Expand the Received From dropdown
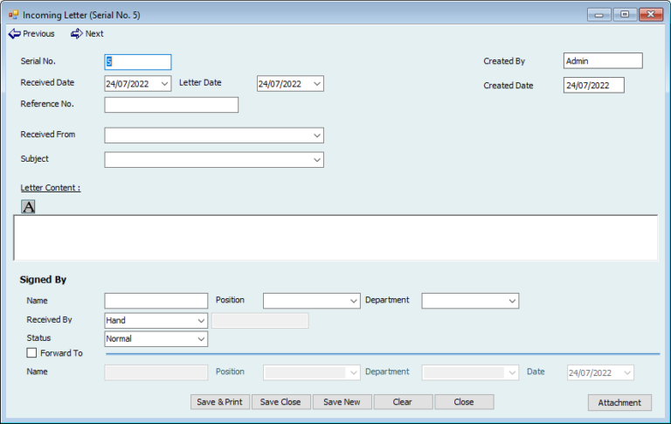 (x=316, y=136)
